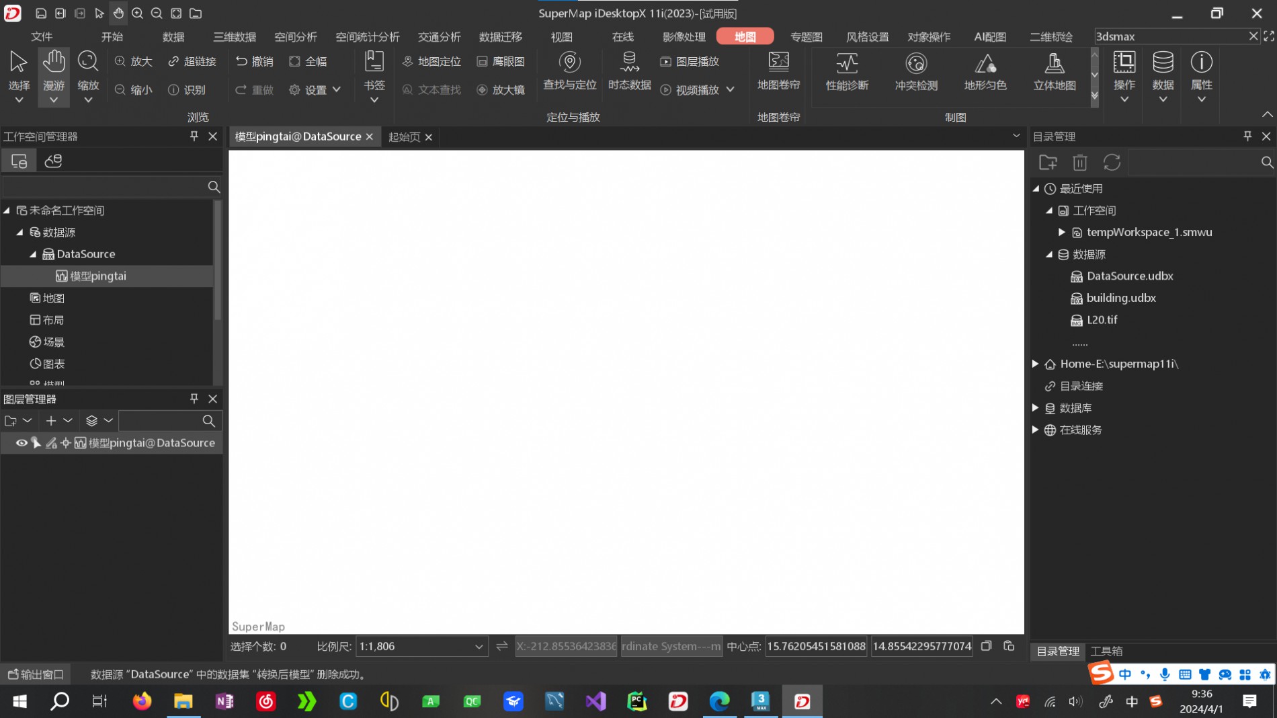Image resolution: width=1277 pixels, height=718 pixels.
Task: Open 时态数据 temporal data tool
Action: tap(630, 71)
